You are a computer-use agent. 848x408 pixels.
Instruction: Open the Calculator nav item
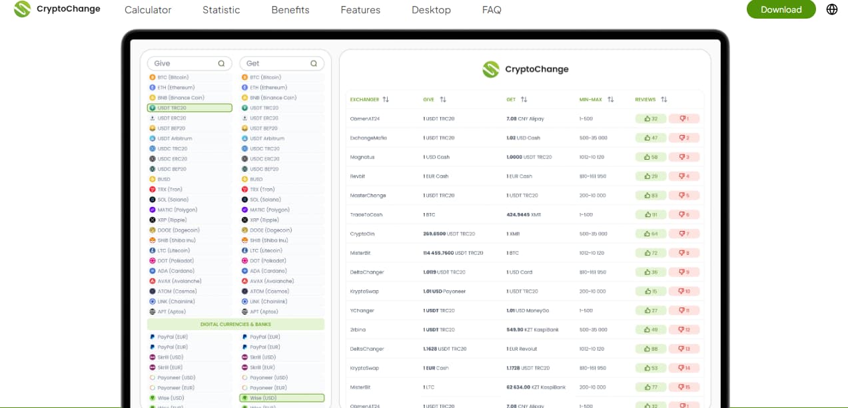pos(148,10)
